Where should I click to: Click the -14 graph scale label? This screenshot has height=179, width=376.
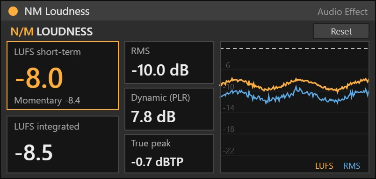point(229,108)
